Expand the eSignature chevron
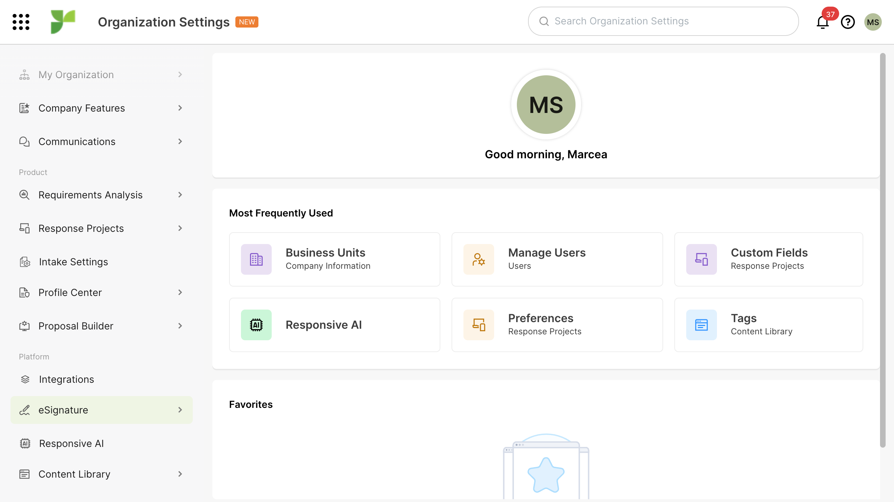 pos(180,410)
